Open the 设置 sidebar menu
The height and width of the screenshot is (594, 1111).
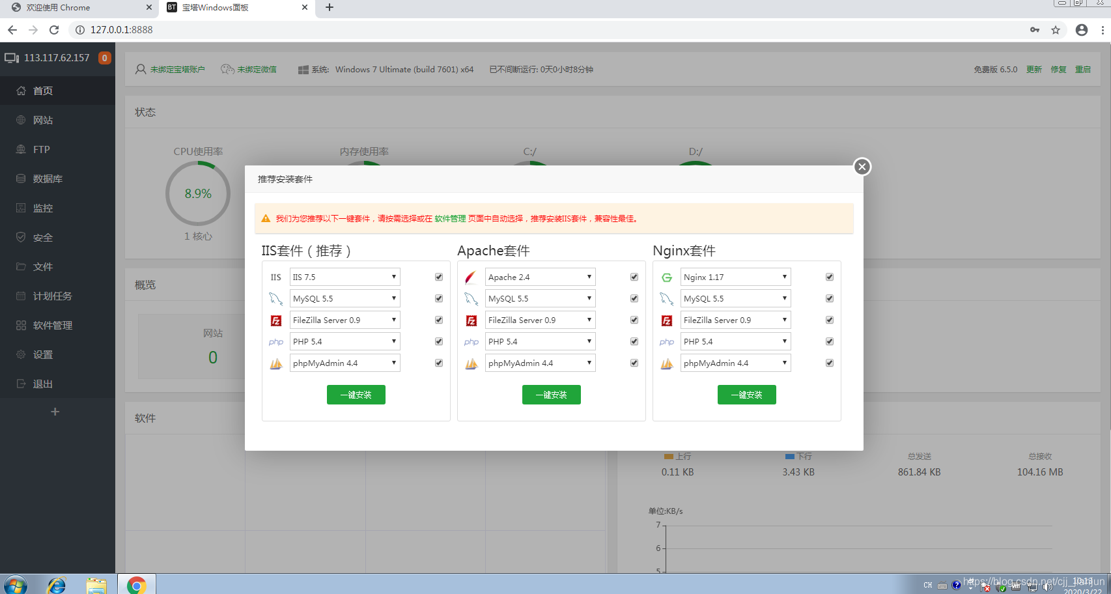click(57, 354)
